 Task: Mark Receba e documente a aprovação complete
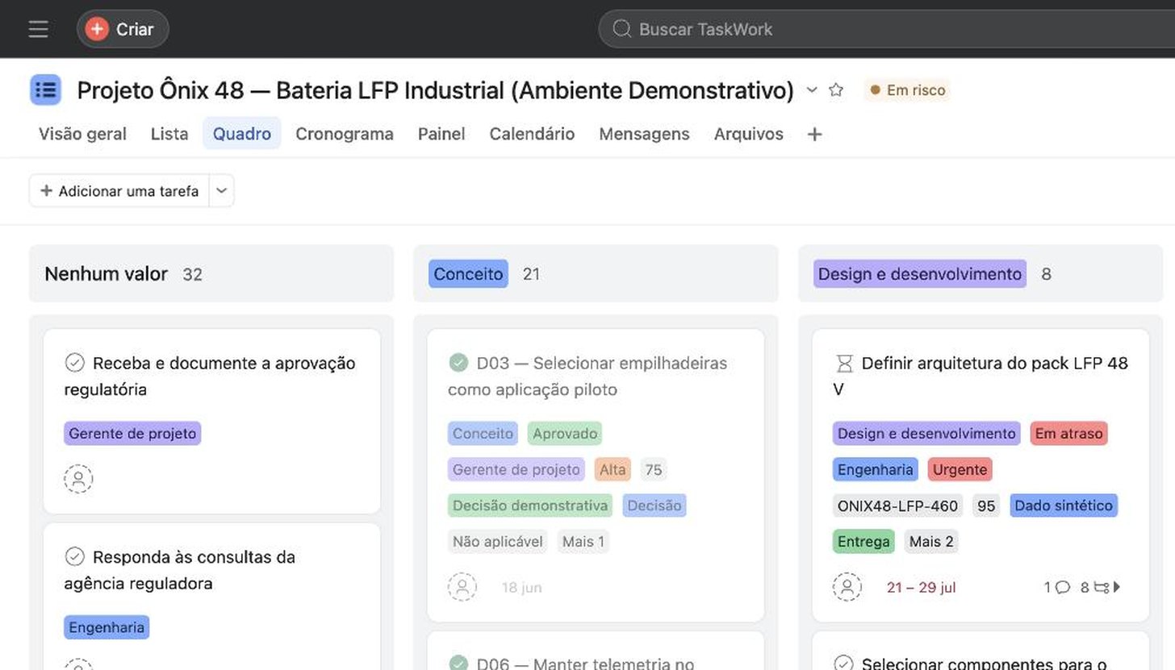74,363
